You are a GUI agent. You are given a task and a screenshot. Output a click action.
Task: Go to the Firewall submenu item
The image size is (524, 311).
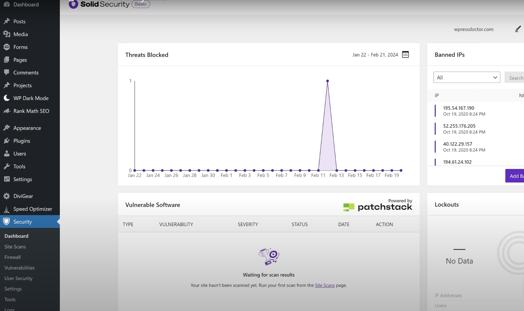12,257
